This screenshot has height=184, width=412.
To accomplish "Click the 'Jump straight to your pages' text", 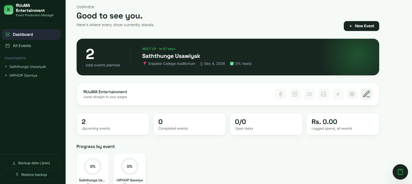I will tap(105, 97).
